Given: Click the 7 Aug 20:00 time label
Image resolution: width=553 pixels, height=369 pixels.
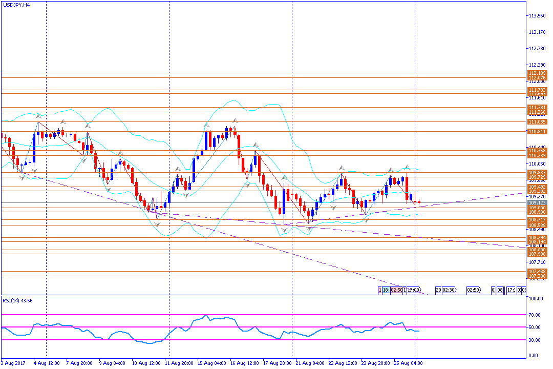Looking at the screenshot, I should (x=79, y=363).
